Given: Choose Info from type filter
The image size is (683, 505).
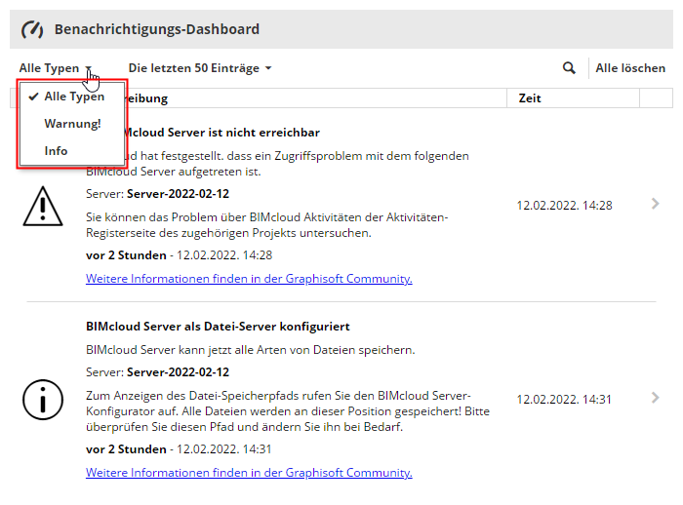Looking at the screenshot, I should click(x=56, y=151).
